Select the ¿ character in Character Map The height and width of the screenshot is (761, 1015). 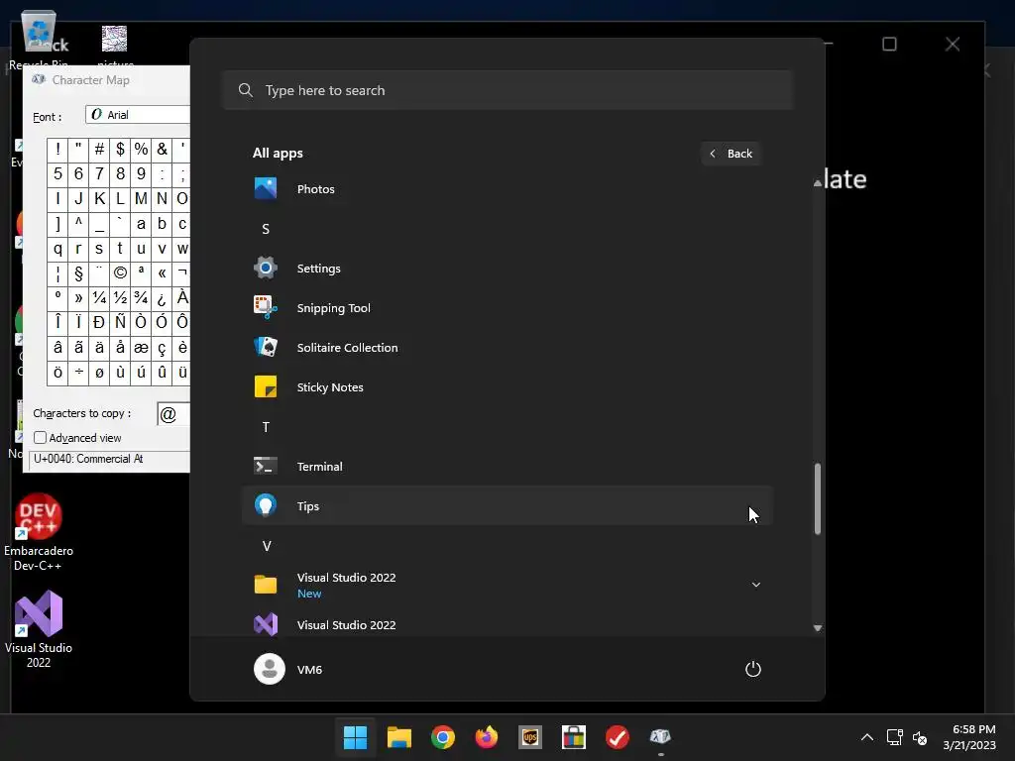click(162, 297)
